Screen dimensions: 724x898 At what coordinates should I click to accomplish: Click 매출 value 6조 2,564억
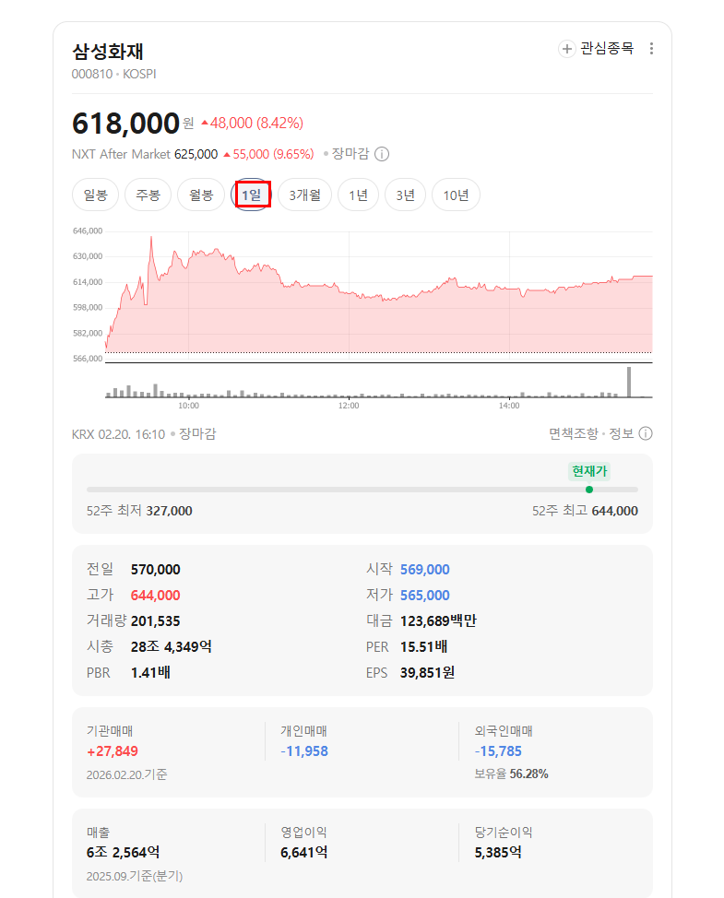tap(124, 852)
